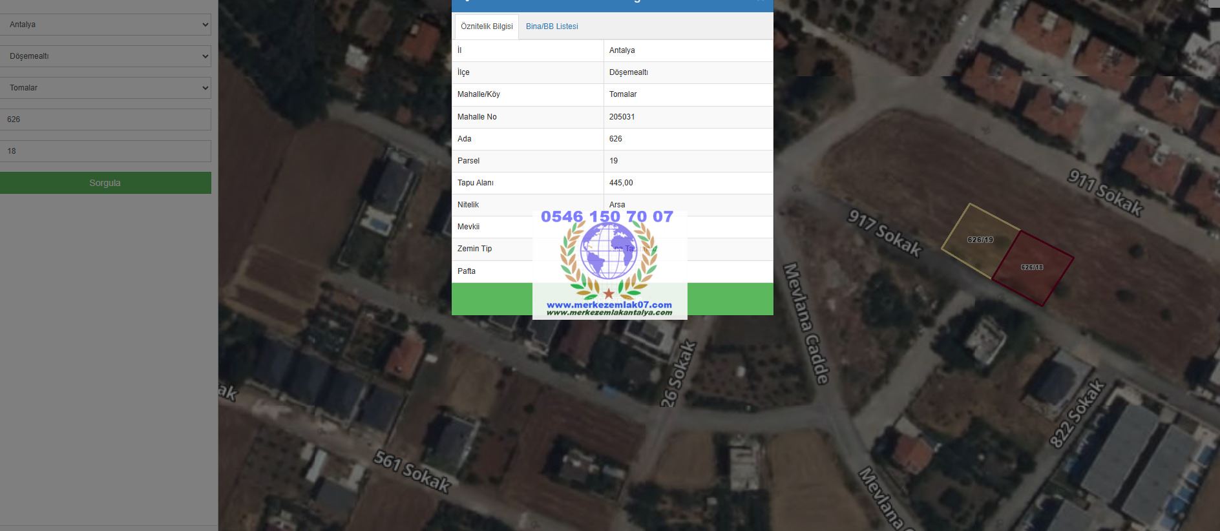Open the Antalya province dropdown
Screen dimensions: 1220x531
(x=105, y=25)
